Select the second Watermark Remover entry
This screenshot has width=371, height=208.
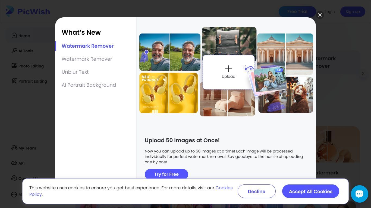coord(87,59)
